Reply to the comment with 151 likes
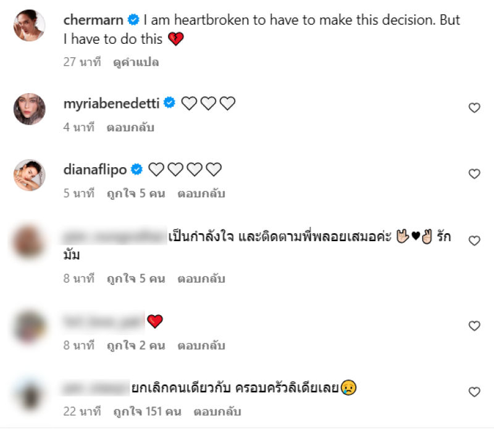The image size is (494, 433). (x=217, y=411)
